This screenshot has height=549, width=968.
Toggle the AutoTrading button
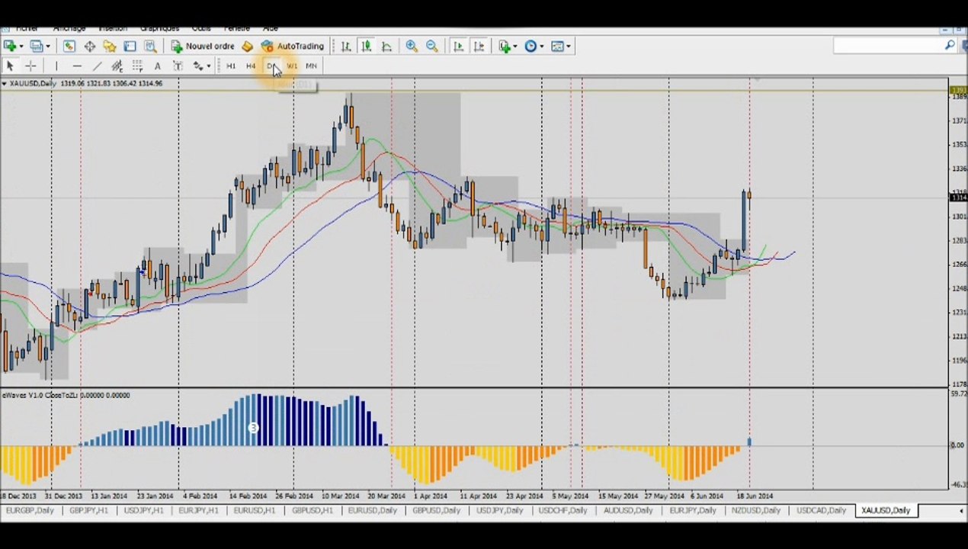coord(293,47)
